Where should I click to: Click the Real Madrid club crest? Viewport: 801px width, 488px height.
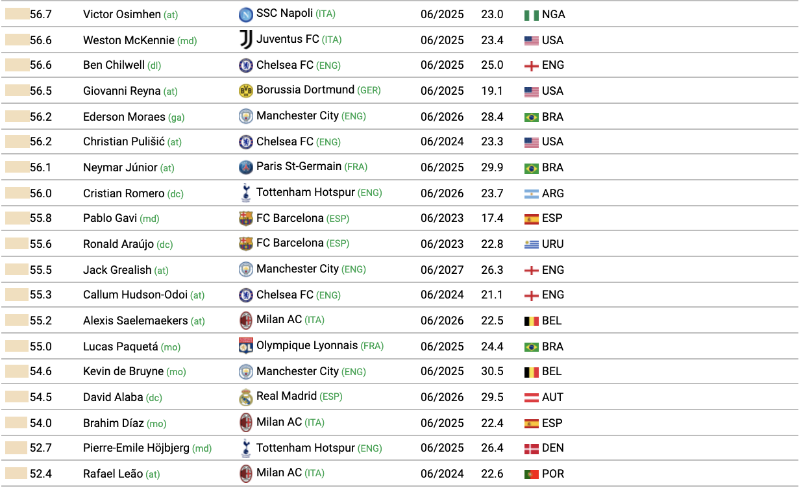click(x=245, y=397)
